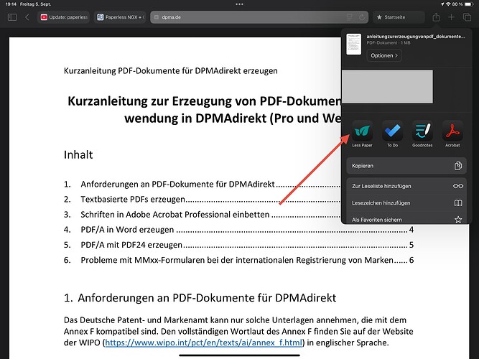Share to To Do app

point(392,134)
